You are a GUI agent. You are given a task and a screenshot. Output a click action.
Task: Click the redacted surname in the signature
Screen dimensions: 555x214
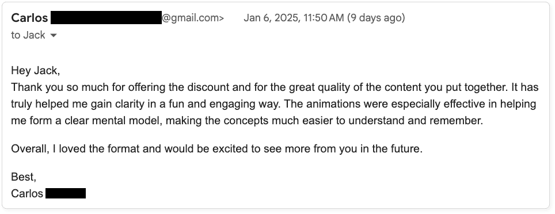tap(66, 193)
